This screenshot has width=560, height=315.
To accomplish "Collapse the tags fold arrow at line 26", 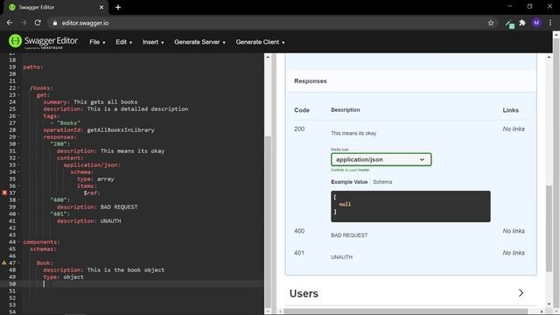I will pyautogui.click(x=19, y=116).
